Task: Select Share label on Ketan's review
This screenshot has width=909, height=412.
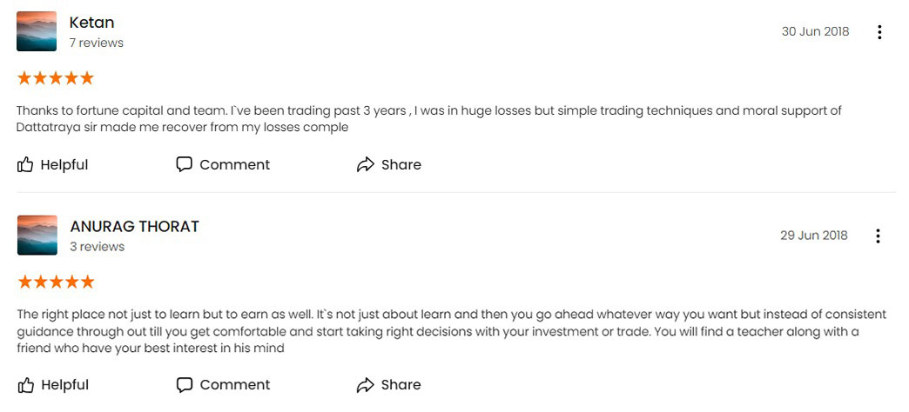Action: coord(401,165)
